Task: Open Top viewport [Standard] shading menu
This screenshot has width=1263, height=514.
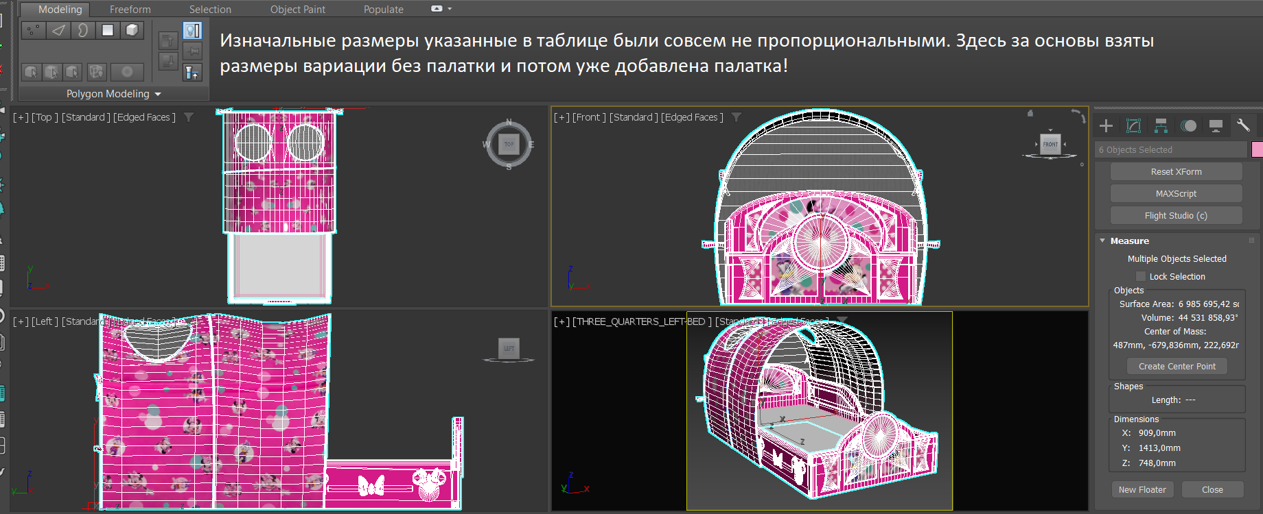Action: click(x=86, y=117)
